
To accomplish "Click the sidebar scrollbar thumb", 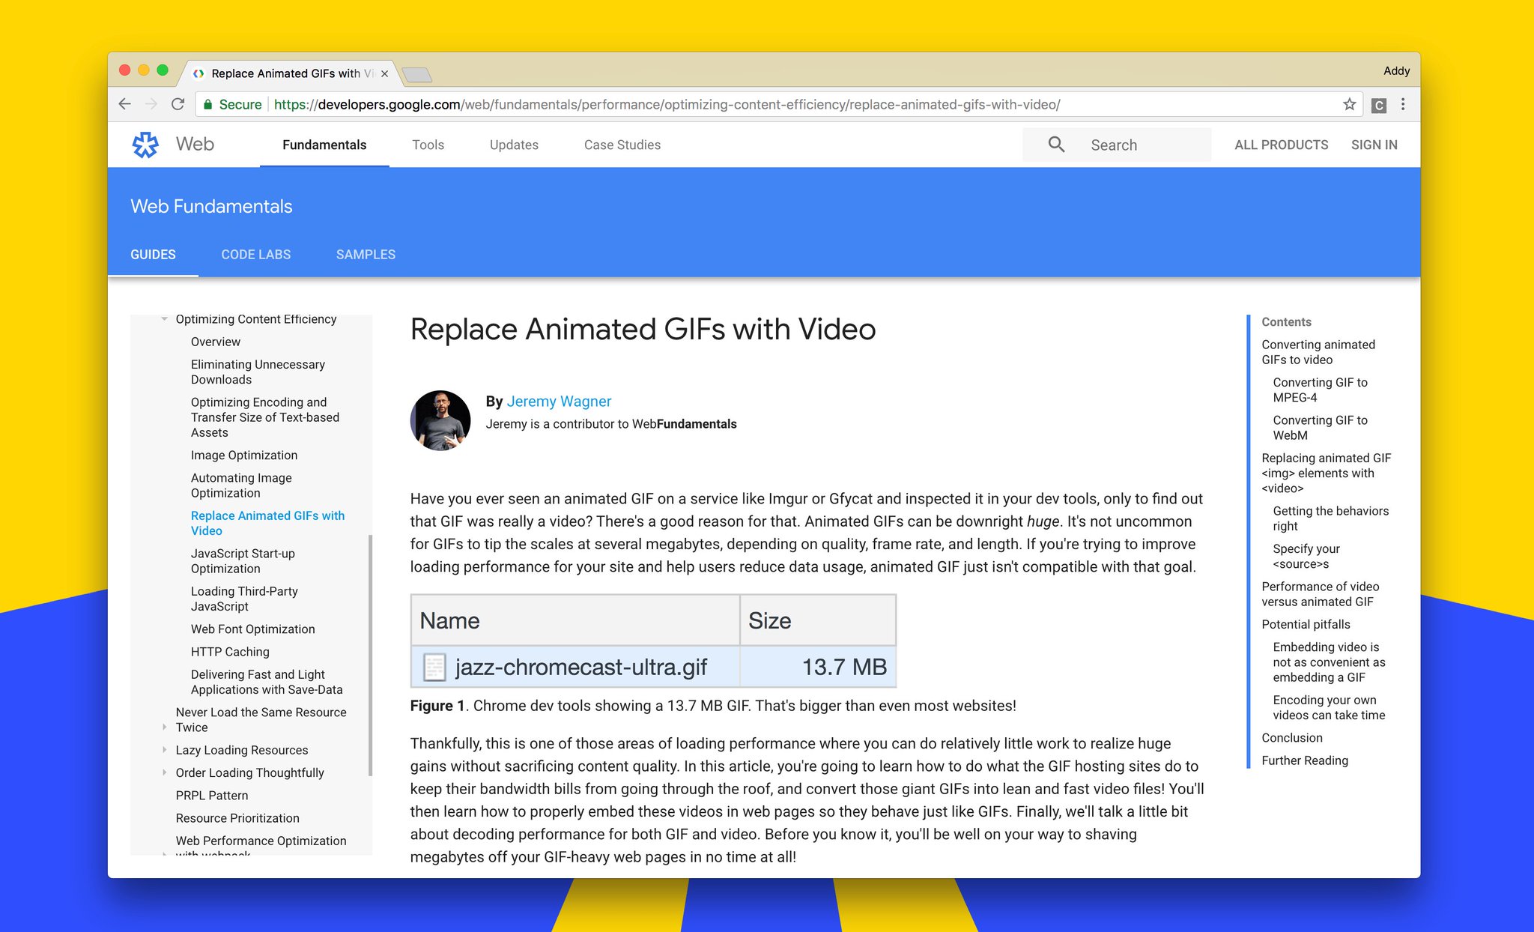I will point(370,656).
